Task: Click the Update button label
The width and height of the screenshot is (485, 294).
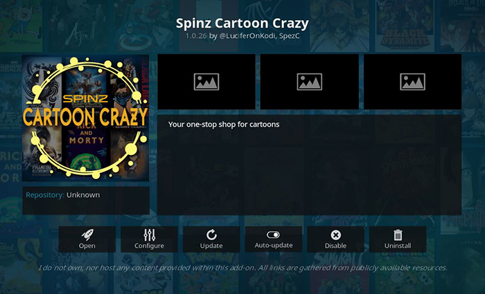Action: point(211,246)
